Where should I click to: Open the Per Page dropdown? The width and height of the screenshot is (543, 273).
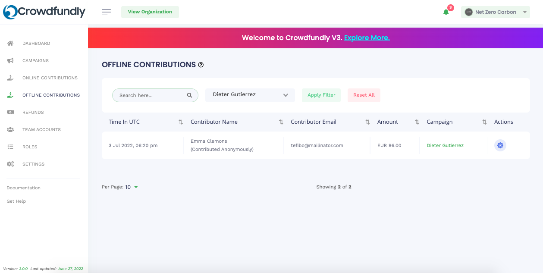pyautogui.click(x=132, y=187)
